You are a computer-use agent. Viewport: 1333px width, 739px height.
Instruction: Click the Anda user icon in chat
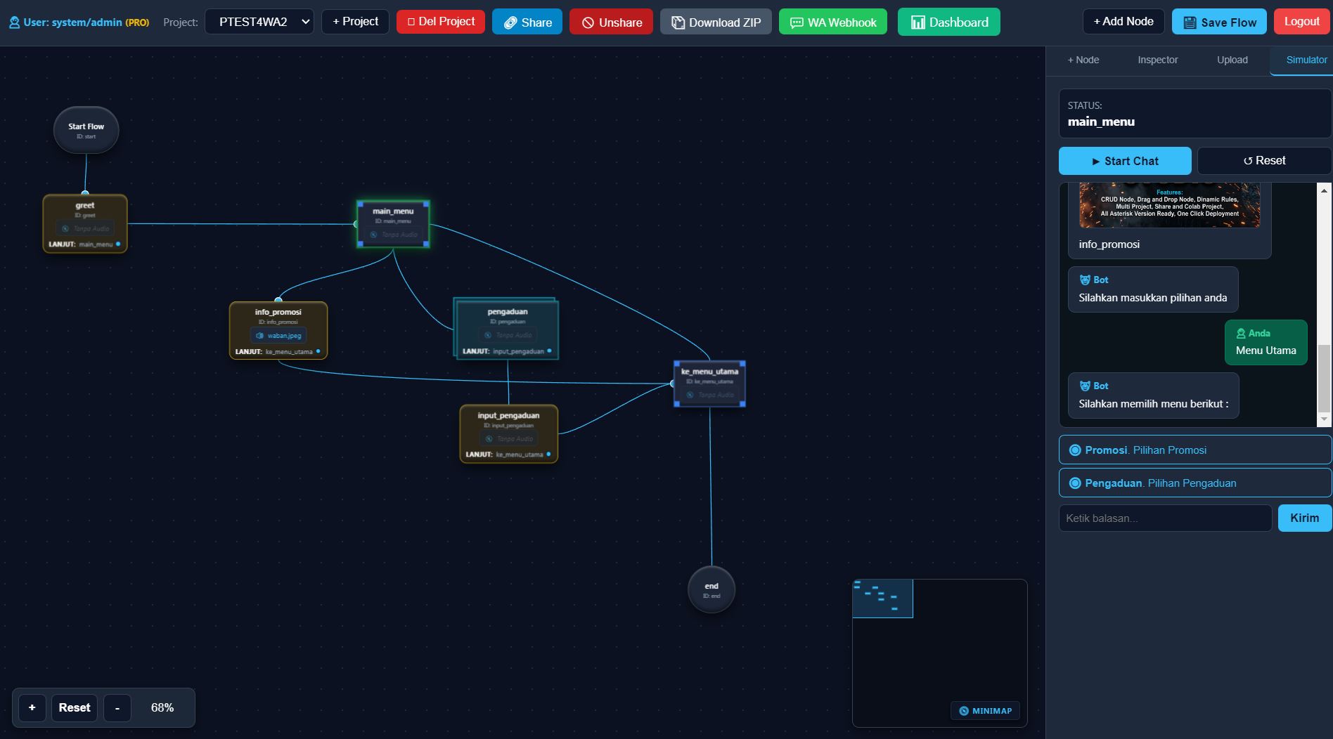click(1241, 333)
